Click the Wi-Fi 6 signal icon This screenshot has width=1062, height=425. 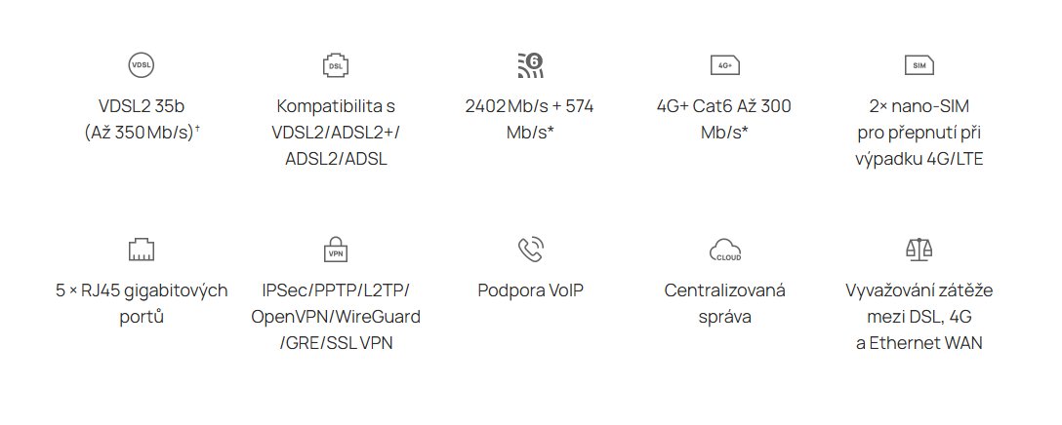[x=529, y=65]
